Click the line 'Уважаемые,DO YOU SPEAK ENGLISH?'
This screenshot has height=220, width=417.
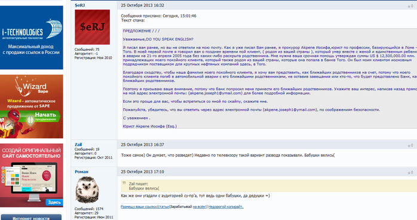tap(158, 39)
